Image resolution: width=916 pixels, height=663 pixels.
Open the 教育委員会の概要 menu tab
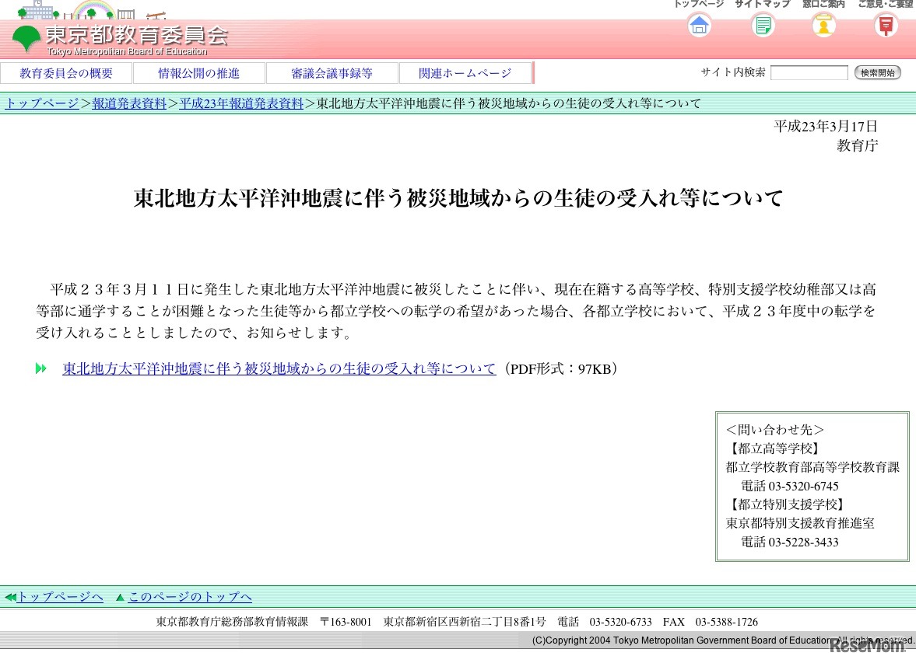(66, 73)
